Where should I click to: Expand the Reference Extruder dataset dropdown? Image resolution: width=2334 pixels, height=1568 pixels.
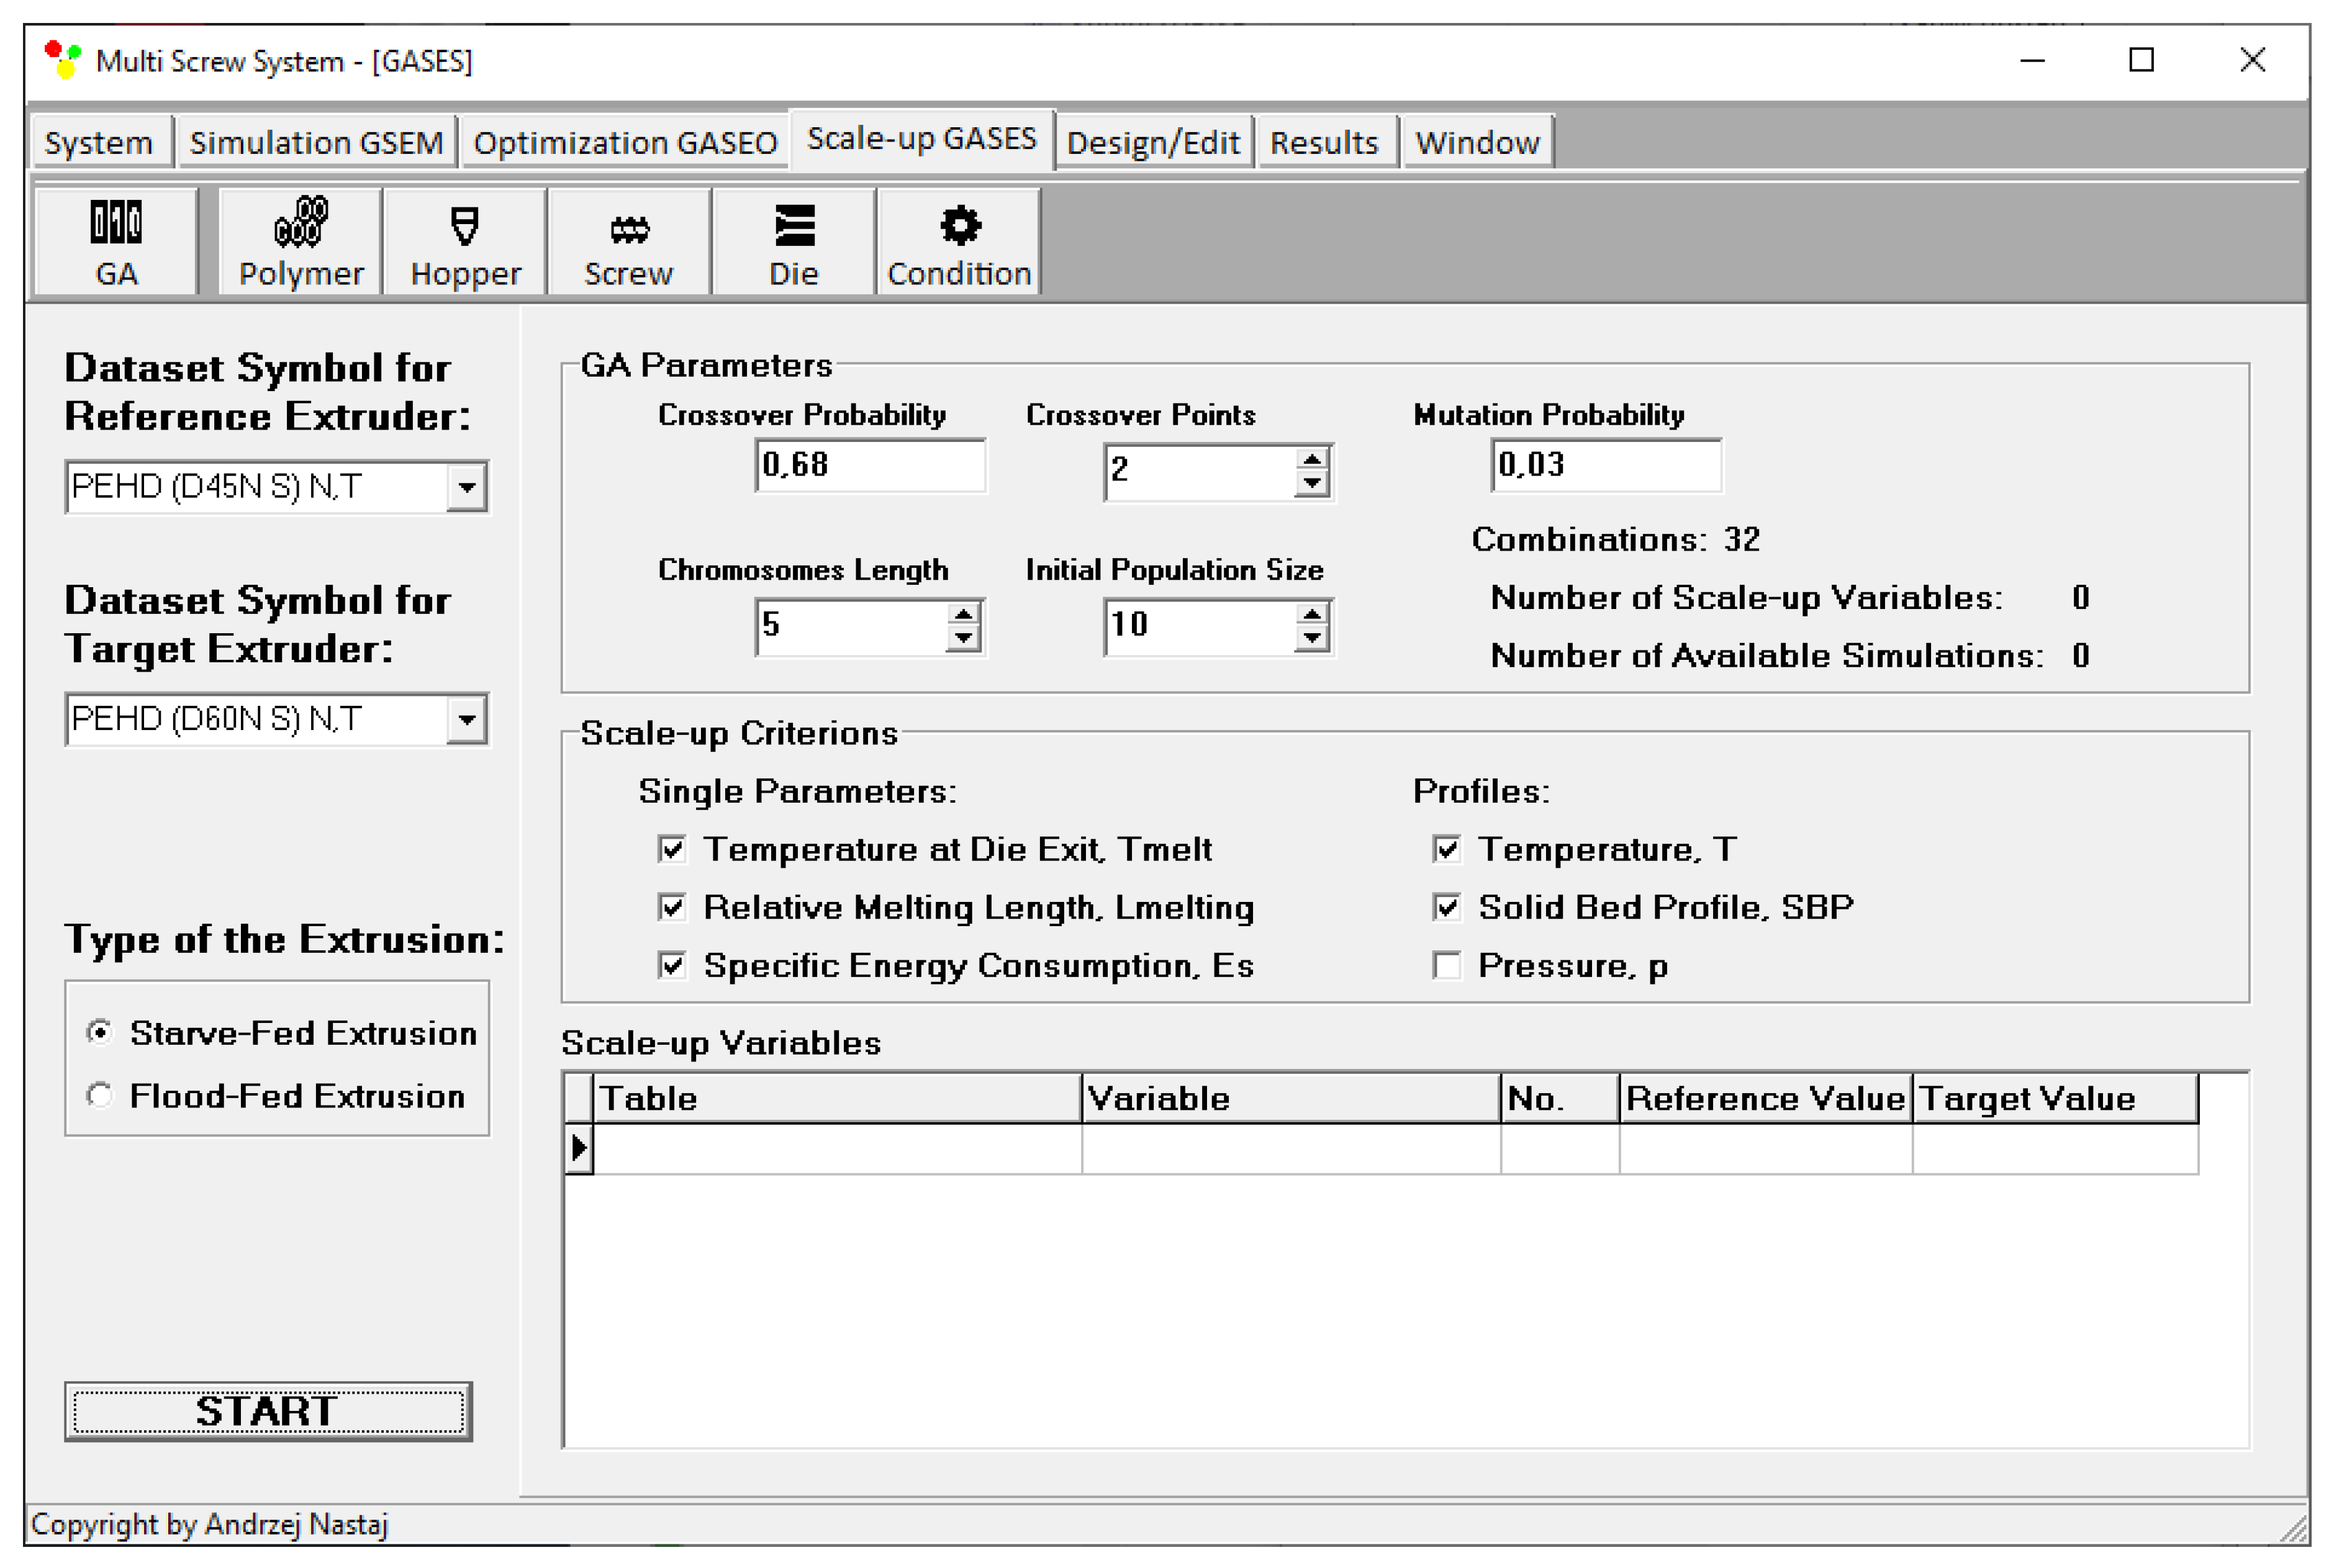point(466,488)
